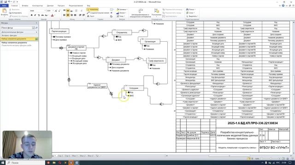Click Auto Align and Space button
This screenshot has width=295, height=165.
(x=140, y=13)
